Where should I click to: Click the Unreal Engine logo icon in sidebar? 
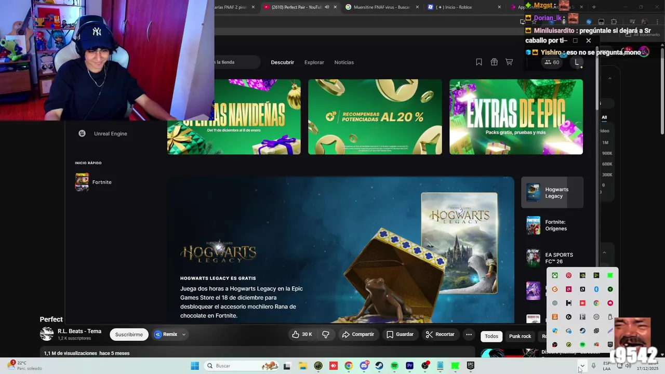click(82, 133)
